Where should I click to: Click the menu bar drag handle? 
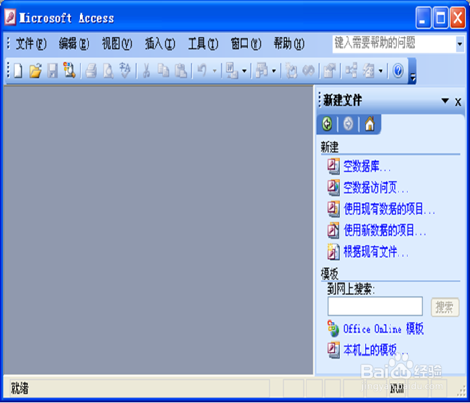8,44
